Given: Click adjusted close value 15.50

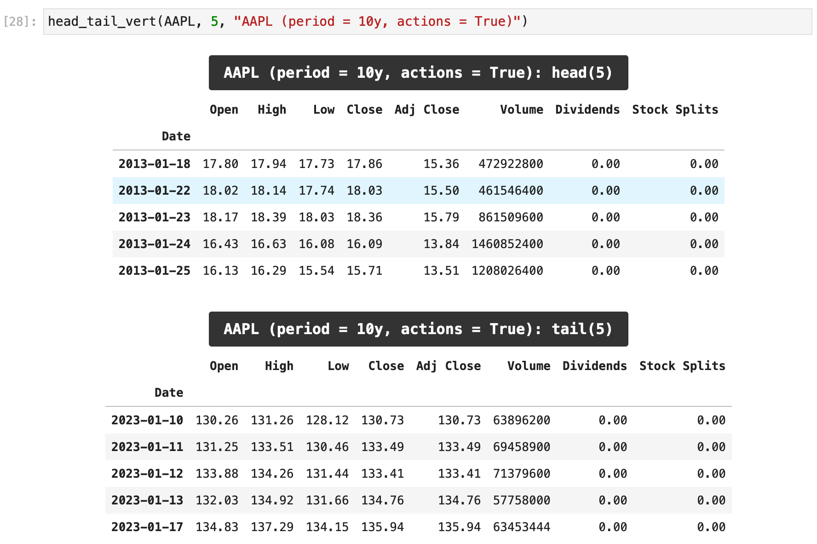Looking at the screenshot, I should point(441,191).
